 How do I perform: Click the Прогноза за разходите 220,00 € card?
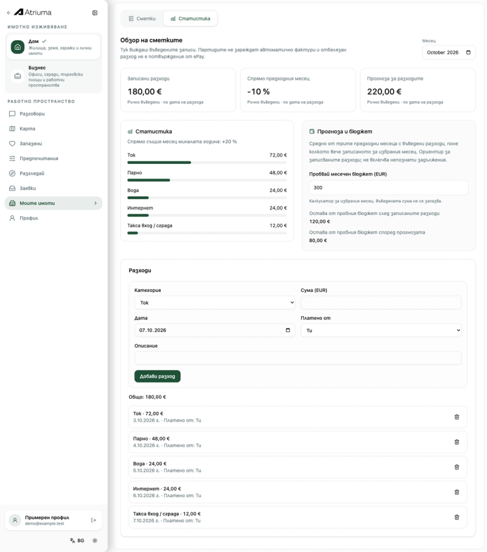point(418,90)
